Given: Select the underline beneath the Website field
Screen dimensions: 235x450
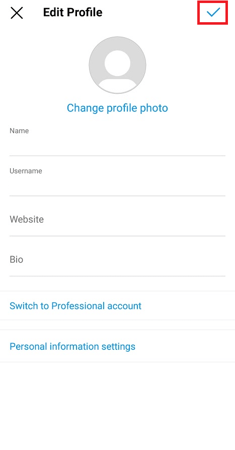Looking at the screenshot, I should coord(118,236).
